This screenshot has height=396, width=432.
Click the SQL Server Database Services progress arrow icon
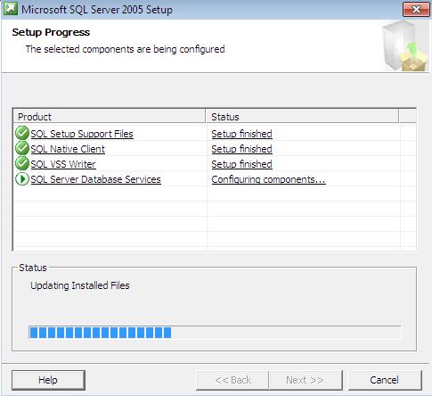[22, 179]
